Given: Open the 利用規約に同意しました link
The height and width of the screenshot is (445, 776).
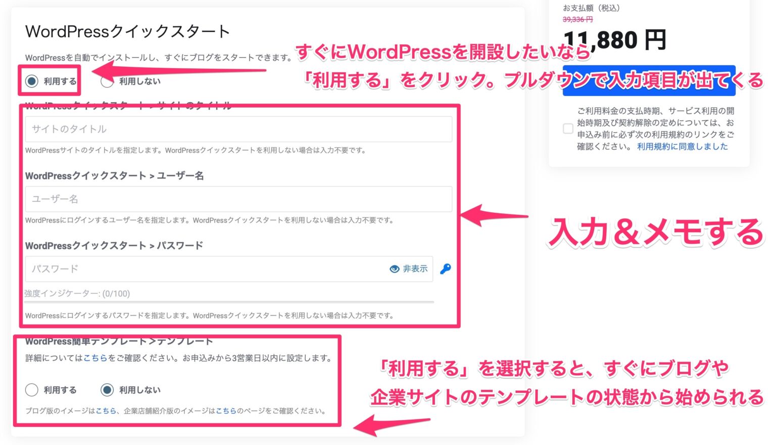Looking at the screenshot, I should coord(683,146).
